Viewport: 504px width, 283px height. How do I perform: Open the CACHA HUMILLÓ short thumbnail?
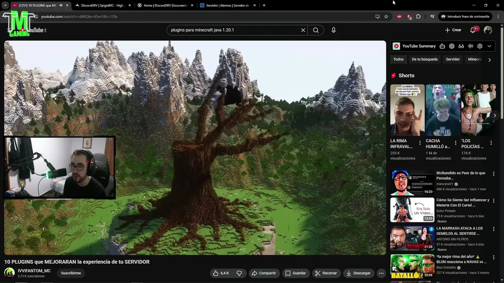[443, 110]
